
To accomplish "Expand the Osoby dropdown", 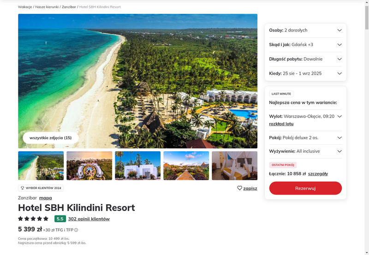I will tap(305, 30).
